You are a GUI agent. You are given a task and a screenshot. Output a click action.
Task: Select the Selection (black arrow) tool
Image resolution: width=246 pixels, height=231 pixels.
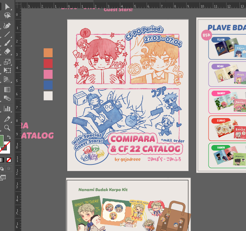click(7, 7)
